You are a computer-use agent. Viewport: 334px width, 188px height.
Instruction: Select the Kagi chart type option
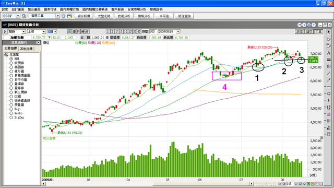(x=11, y=109)
